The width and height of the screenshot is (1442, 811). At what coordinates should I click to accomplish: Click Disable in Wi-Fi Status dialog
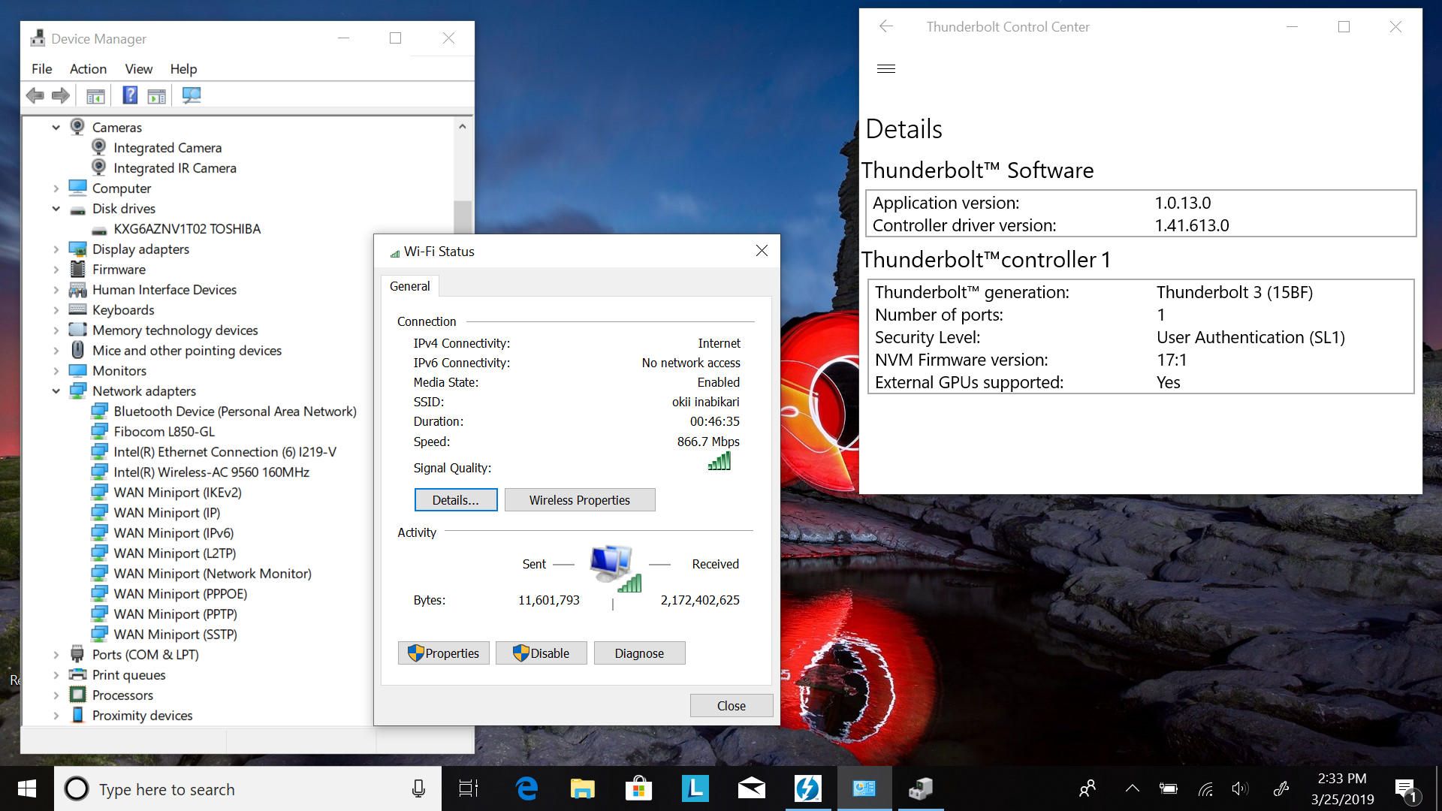pyautogui.click(x=542, y=653)
